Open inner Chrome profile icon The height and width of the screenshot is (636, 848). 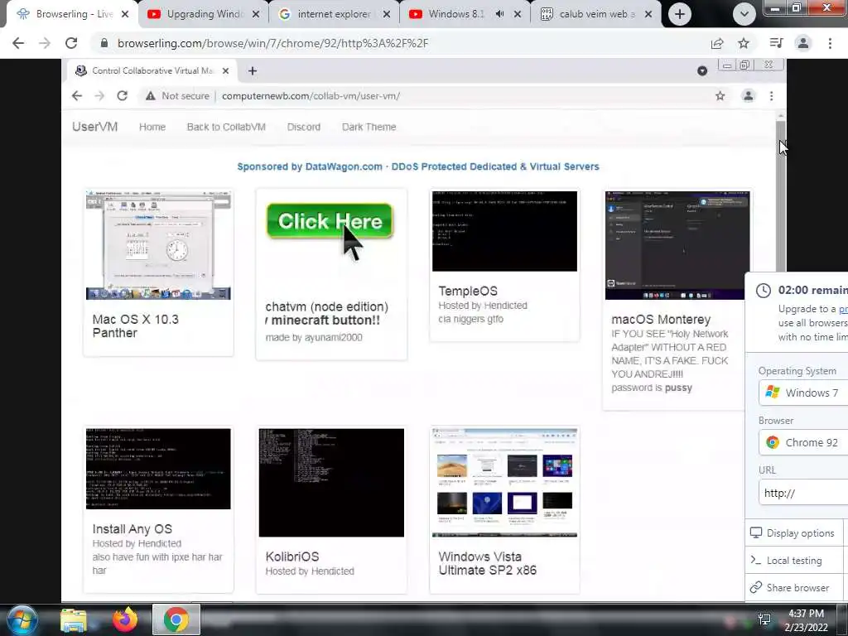[x=748, y=96]
